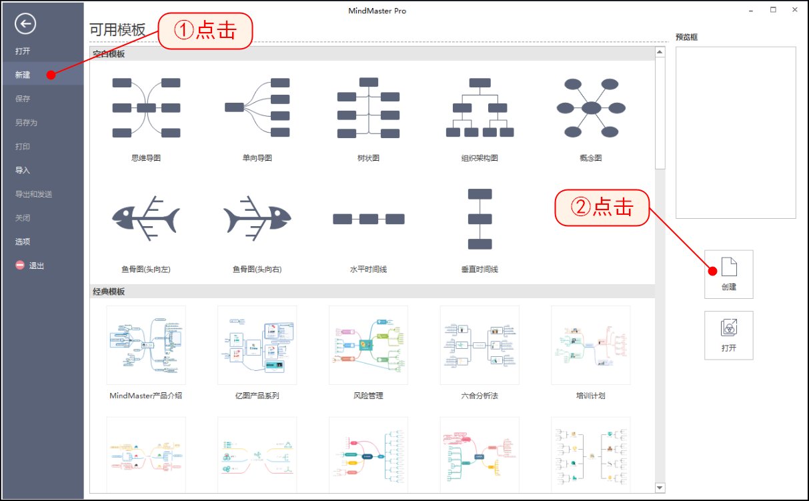This screenshot has height=501, width=809.
Task: Click the 打开 open icon below 创建
Action: (728, 335)
